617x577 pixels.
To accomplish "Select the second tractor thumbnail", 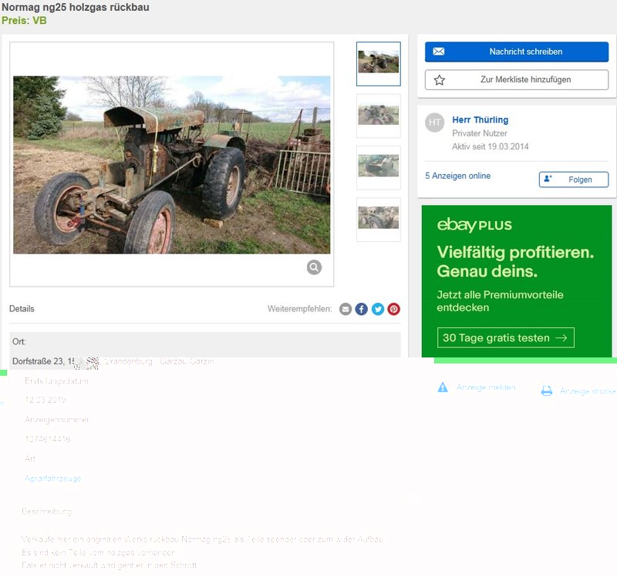I will (378, 116).
